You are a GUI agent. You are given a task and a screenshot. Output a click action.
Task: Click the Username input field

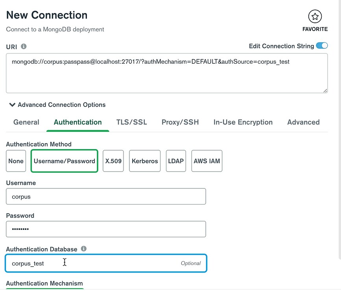point(106,197)
